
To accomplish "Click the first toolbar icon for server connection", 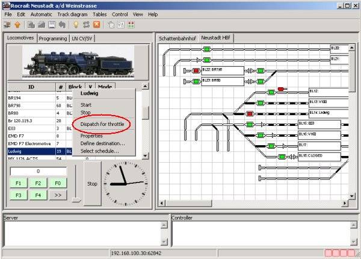I will (7, 25).
